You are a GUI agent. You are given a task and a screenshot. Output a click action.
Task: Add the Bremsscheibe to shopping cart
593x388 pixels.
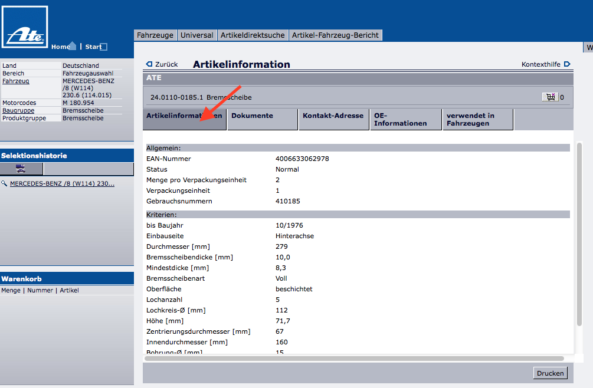pyautogui.click(x=550, y=97)
